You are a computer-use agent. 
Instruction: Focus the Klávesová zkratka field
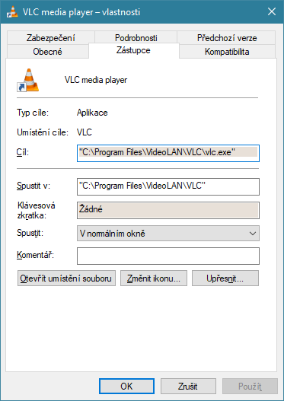coord(168,210)
